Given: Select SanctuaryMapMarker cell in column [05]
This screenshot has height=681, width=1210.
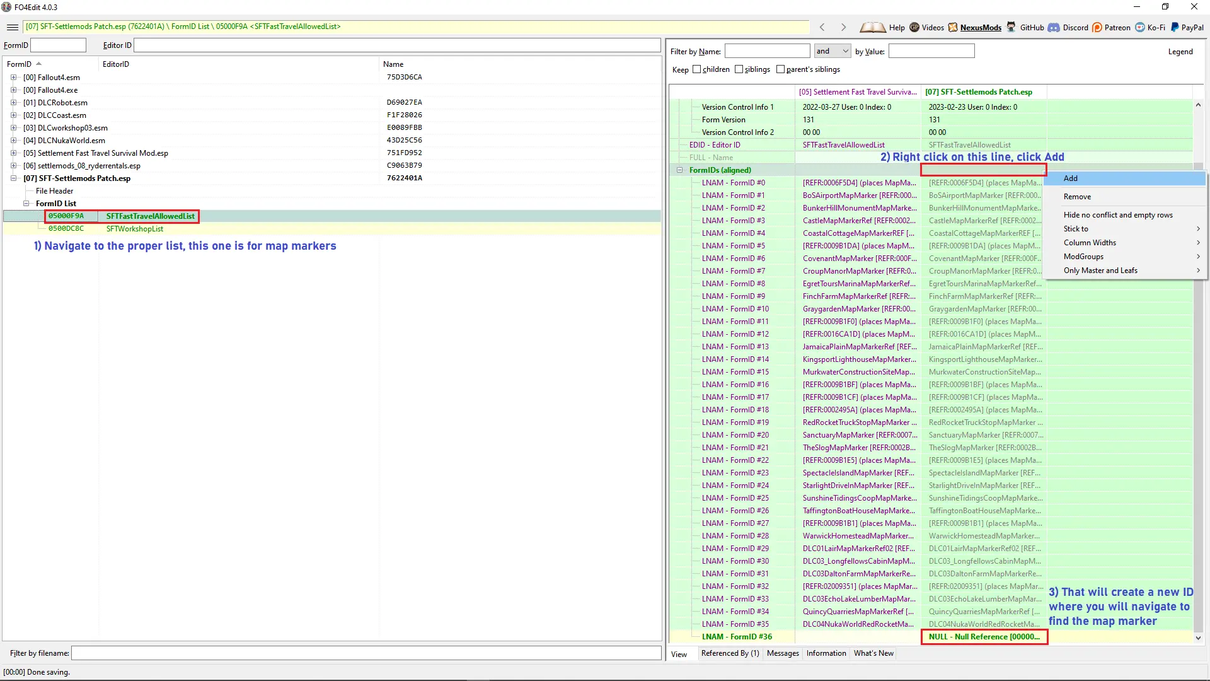Looking at the screenshot, I should click(x=858, y=435).
